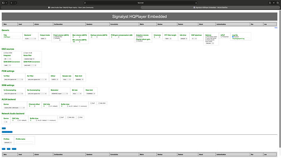Click the page vertical scrollbar

pos(280,79)
